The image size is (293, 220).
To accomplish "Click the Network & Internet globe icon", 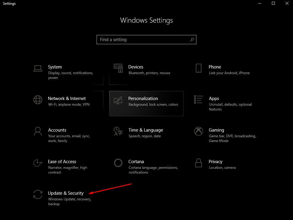I will pos(38,100).
